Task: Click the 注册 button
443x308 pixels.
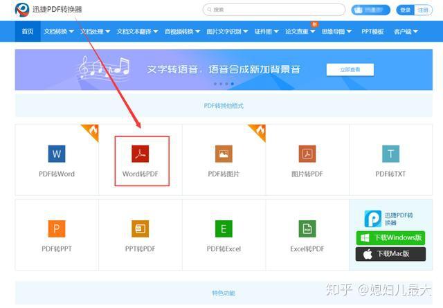Action: pos(423,10)
